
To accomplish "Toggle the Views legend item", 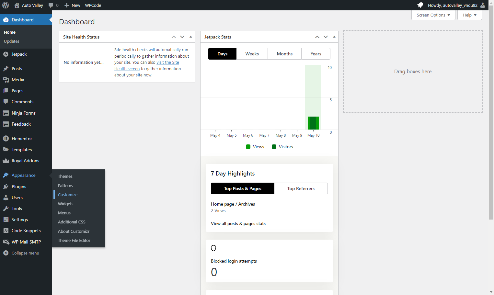I will [255, 147].
